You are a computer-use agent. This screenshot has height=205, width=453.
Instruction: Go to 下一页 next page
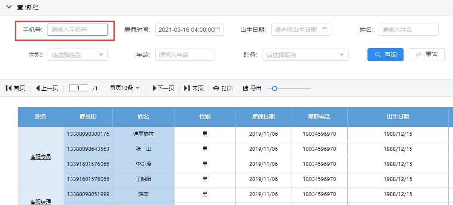pyautogui.click(x=163, y=88)
